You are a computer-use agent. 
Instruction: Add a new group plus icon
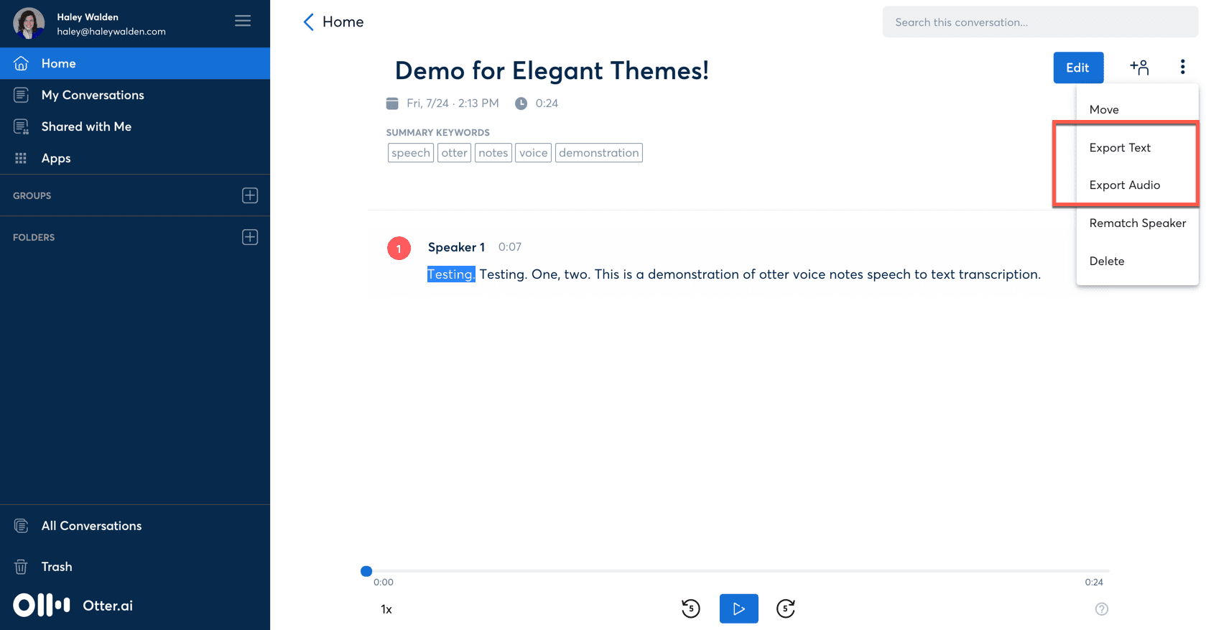[250, 195]
